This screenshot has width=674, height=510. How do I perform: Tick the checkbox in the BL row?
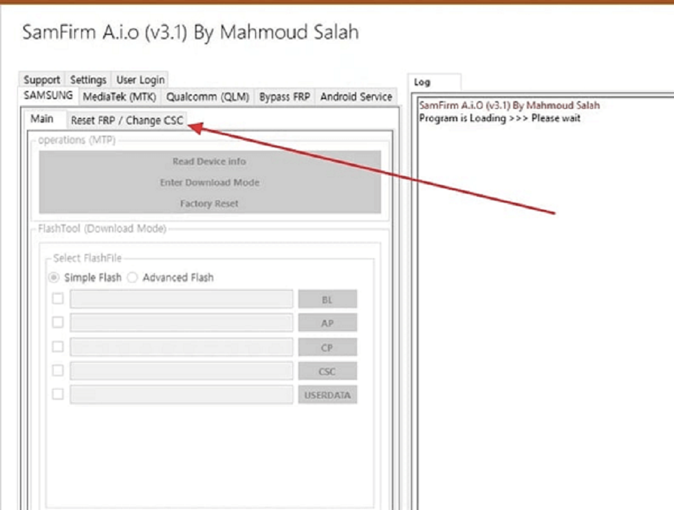click(58, 299)
